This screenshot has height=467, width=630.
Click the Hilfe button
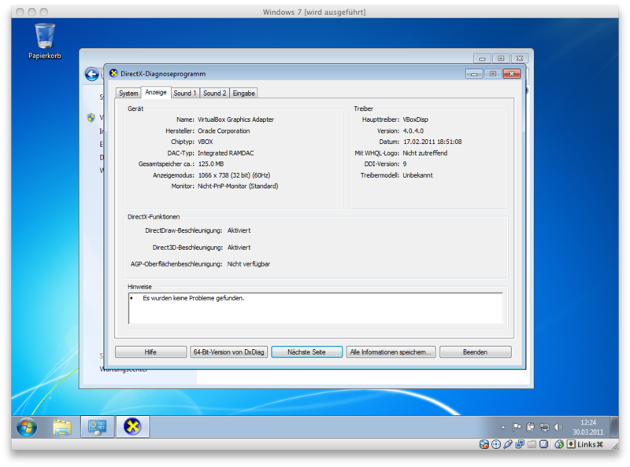pyautogui.click(x=150, y=352)
